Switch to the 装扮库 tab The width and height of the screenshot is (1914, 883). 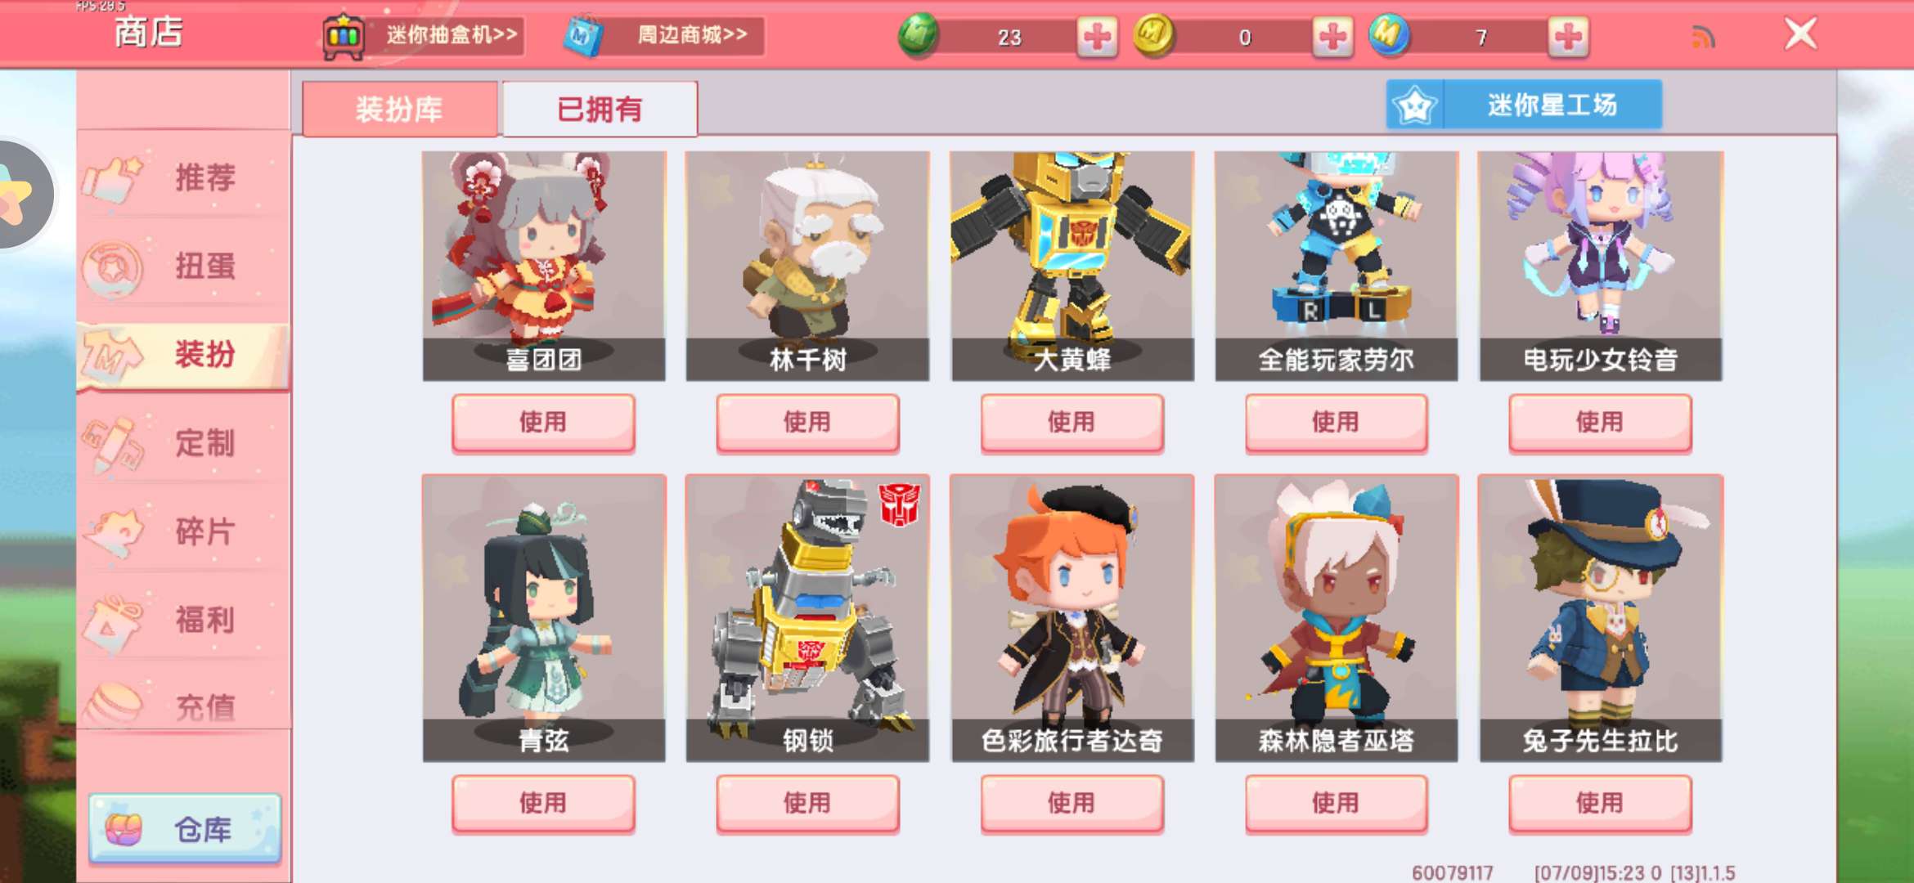[399, 109]
